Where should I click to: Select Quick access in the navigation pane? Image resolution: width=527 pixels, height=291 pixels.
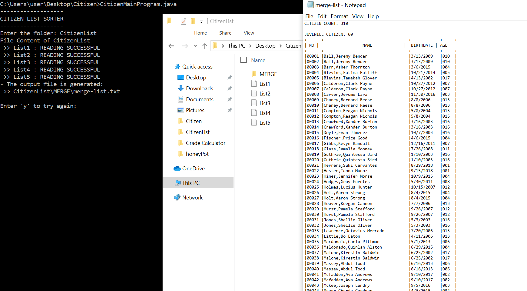point(197,67)
